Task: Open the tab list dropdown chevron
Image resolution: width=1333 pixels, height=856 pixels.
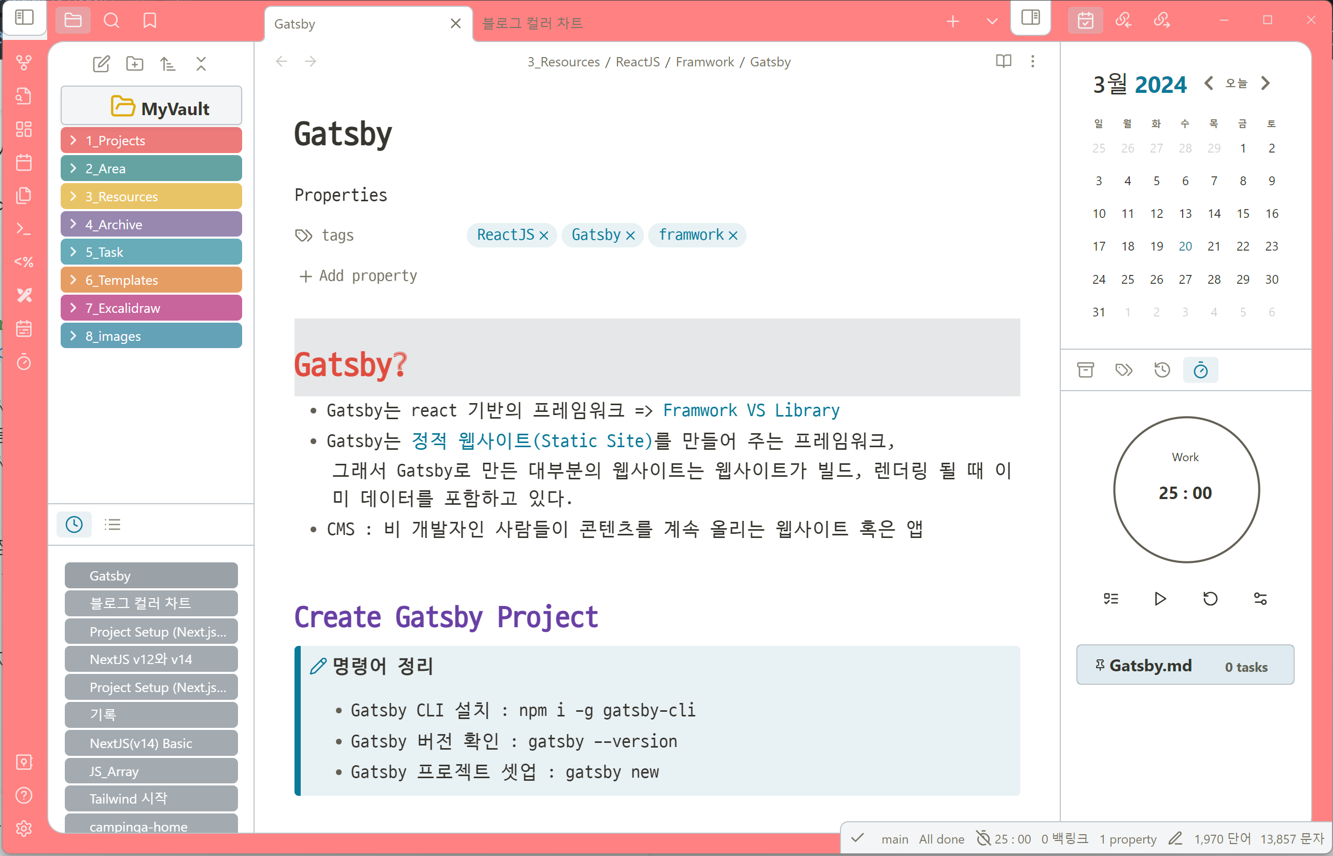Action: (x=992, y=22)
